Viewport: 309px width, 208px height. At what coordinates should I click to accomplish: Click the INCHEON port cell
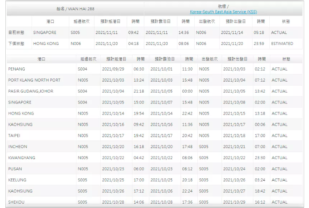[18, 146]
